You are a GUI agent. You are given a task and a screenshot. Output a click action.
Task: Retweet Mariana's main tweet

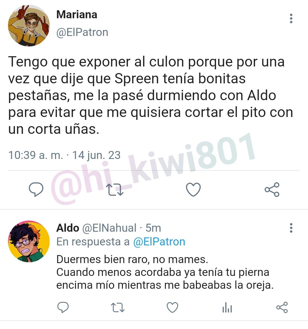tap(115, 190)
